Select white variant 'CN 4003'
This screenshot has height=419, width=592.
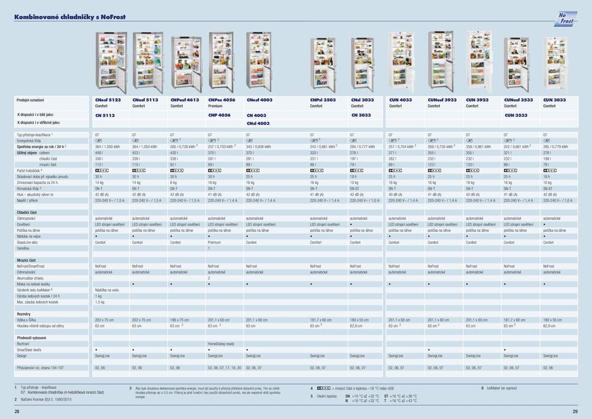coord(257,115)
